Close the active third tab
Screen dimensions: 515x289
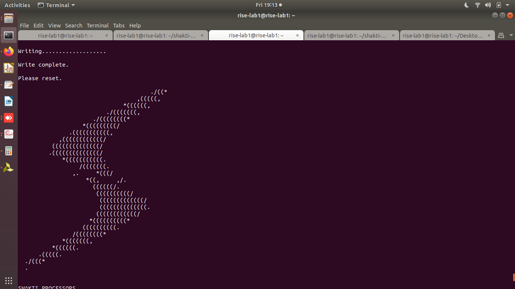(297, 35)
